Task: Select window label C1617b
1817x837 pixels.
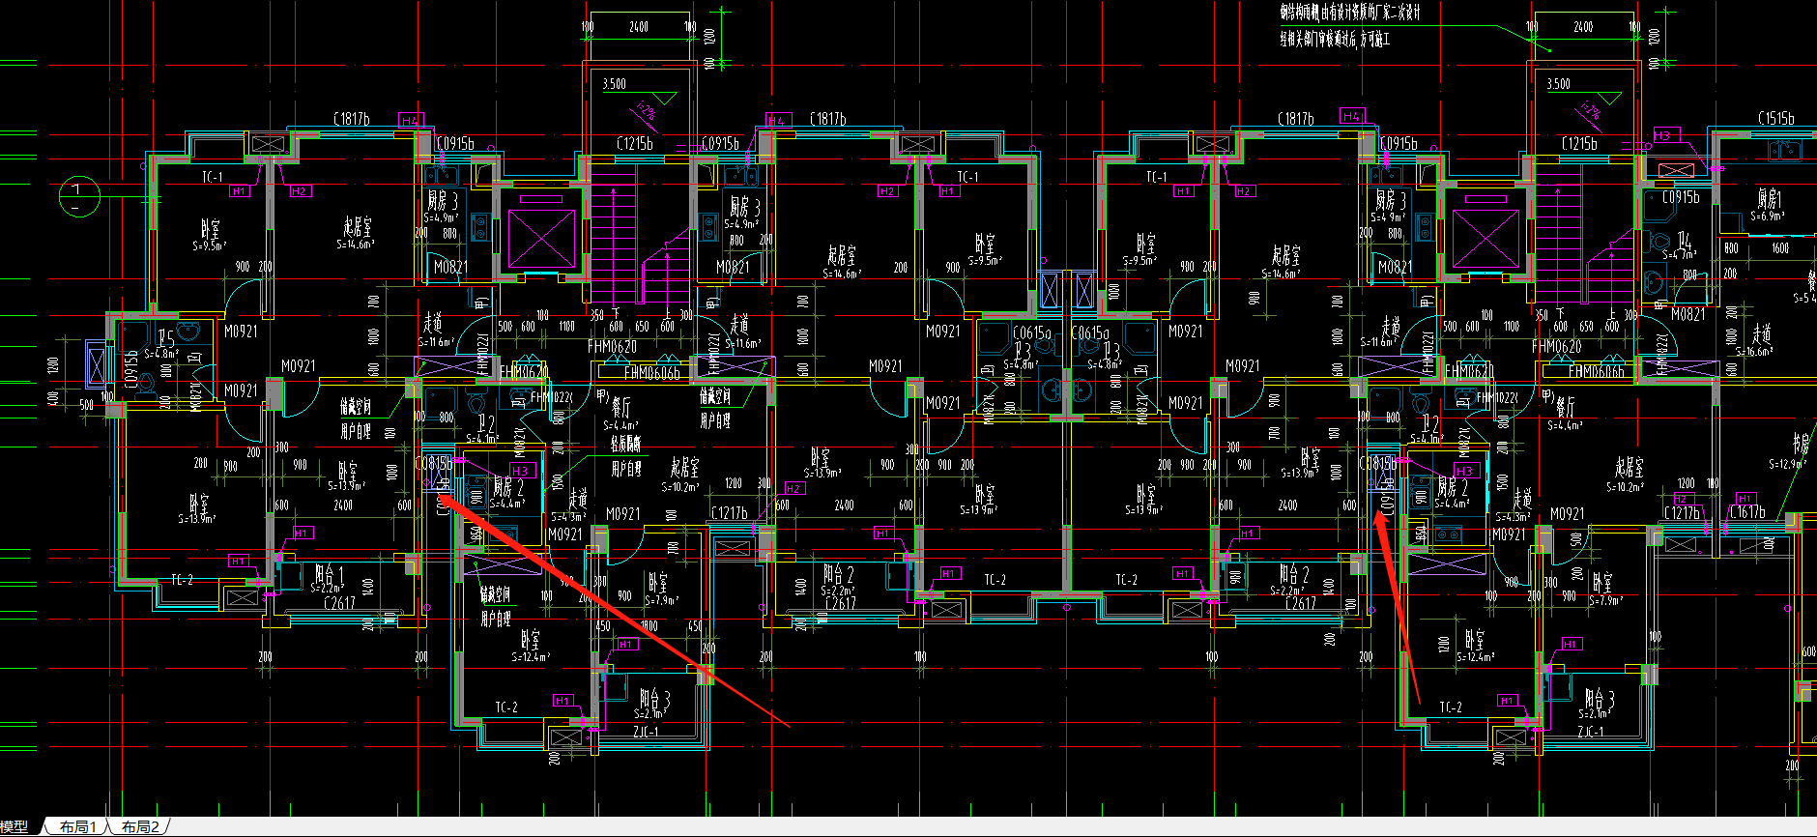Action: tap(1747, 512)
